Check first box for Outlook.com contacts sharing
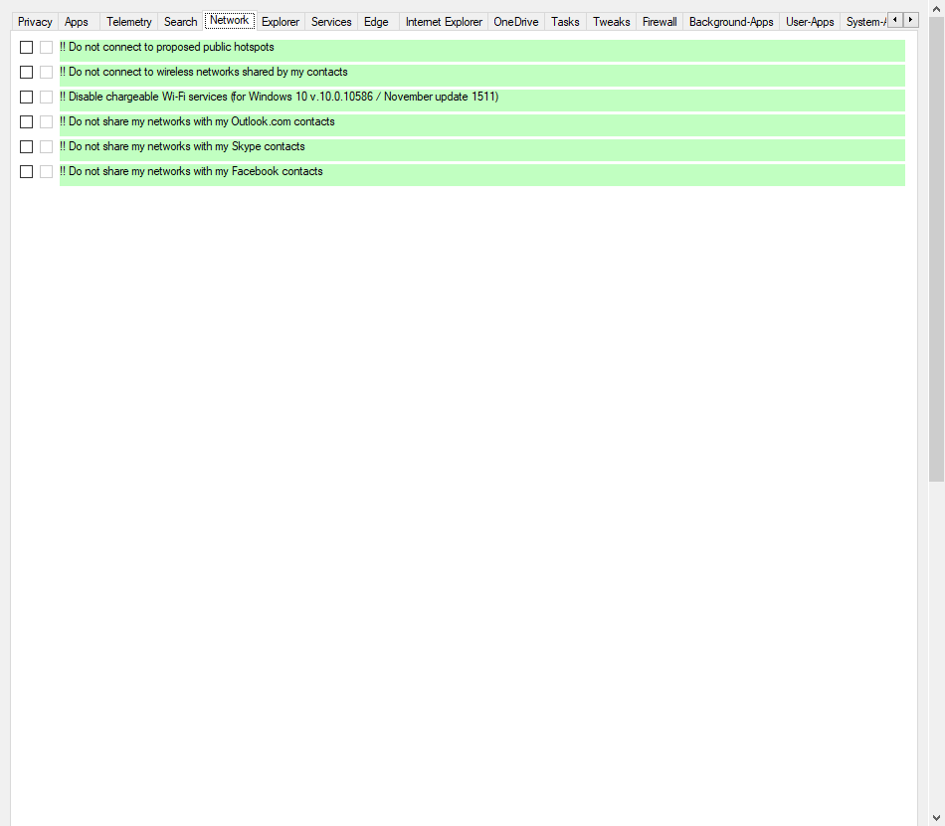 click(x=26, y=121)
